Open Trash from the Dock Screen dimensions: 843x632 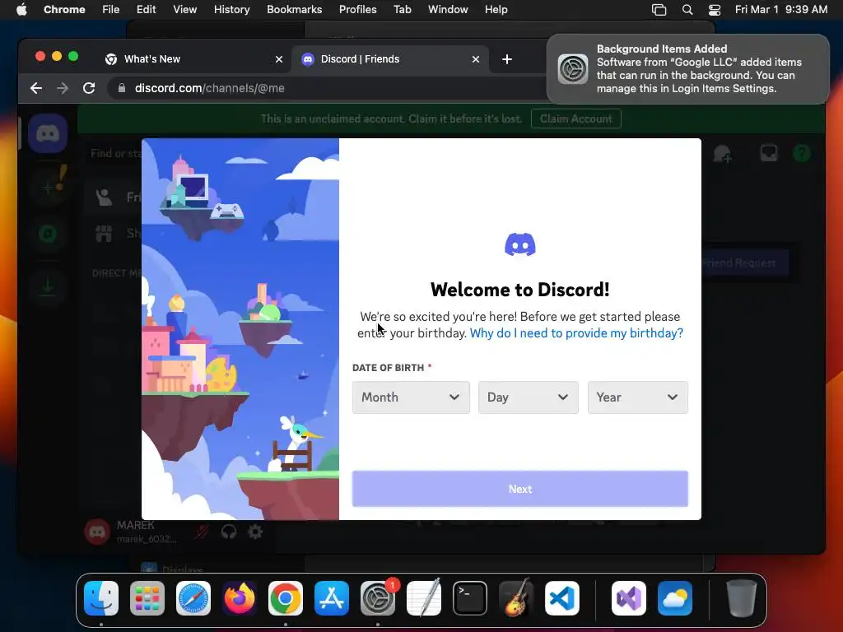pyautogui.click(x=742, y=598)
